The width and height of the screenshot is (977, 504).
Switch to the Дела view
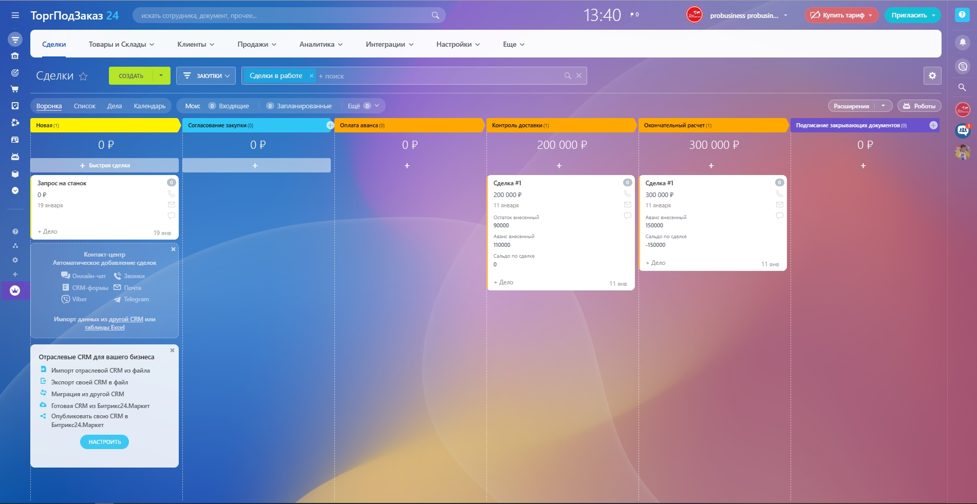115,106
